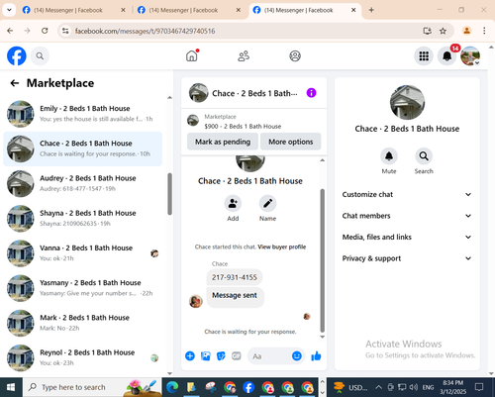Open Reynol 2 Beds 1 Bath House chat

pyautogui.click(x=82, y=357)
